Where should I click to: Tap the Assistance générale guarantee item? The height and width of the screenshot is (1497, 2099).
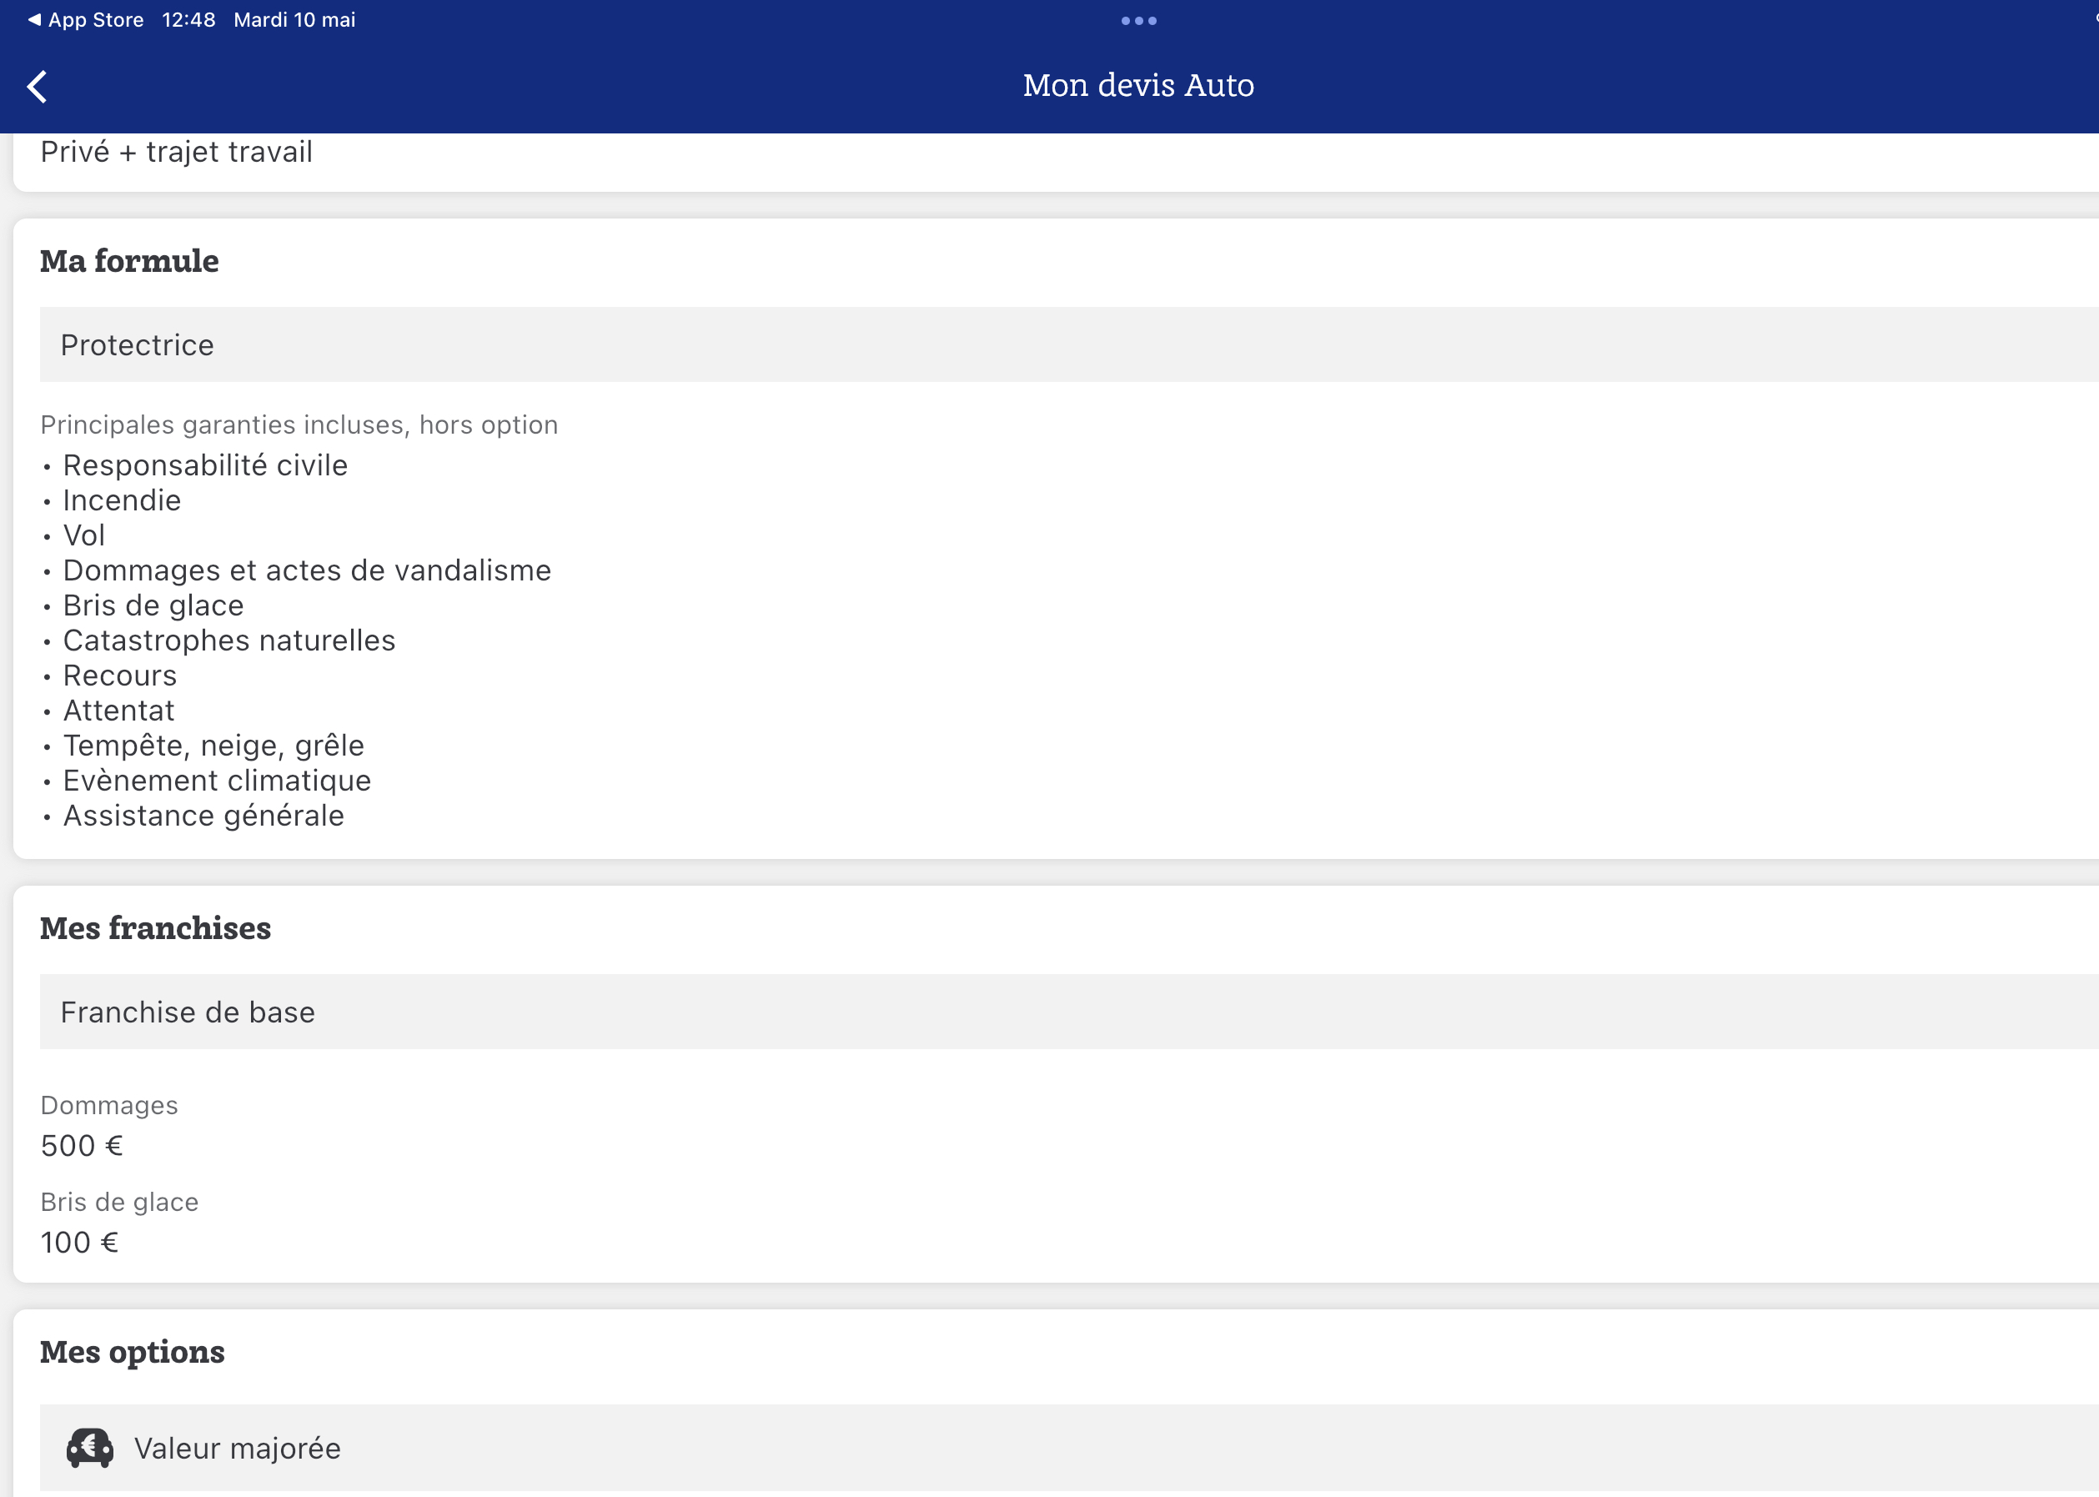point(203,816)
